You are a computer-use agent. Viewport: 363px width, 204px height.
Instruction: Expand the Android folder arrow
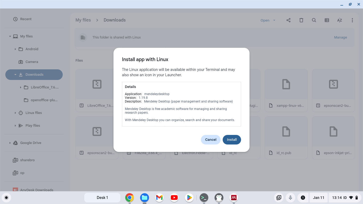coord(15,49)
